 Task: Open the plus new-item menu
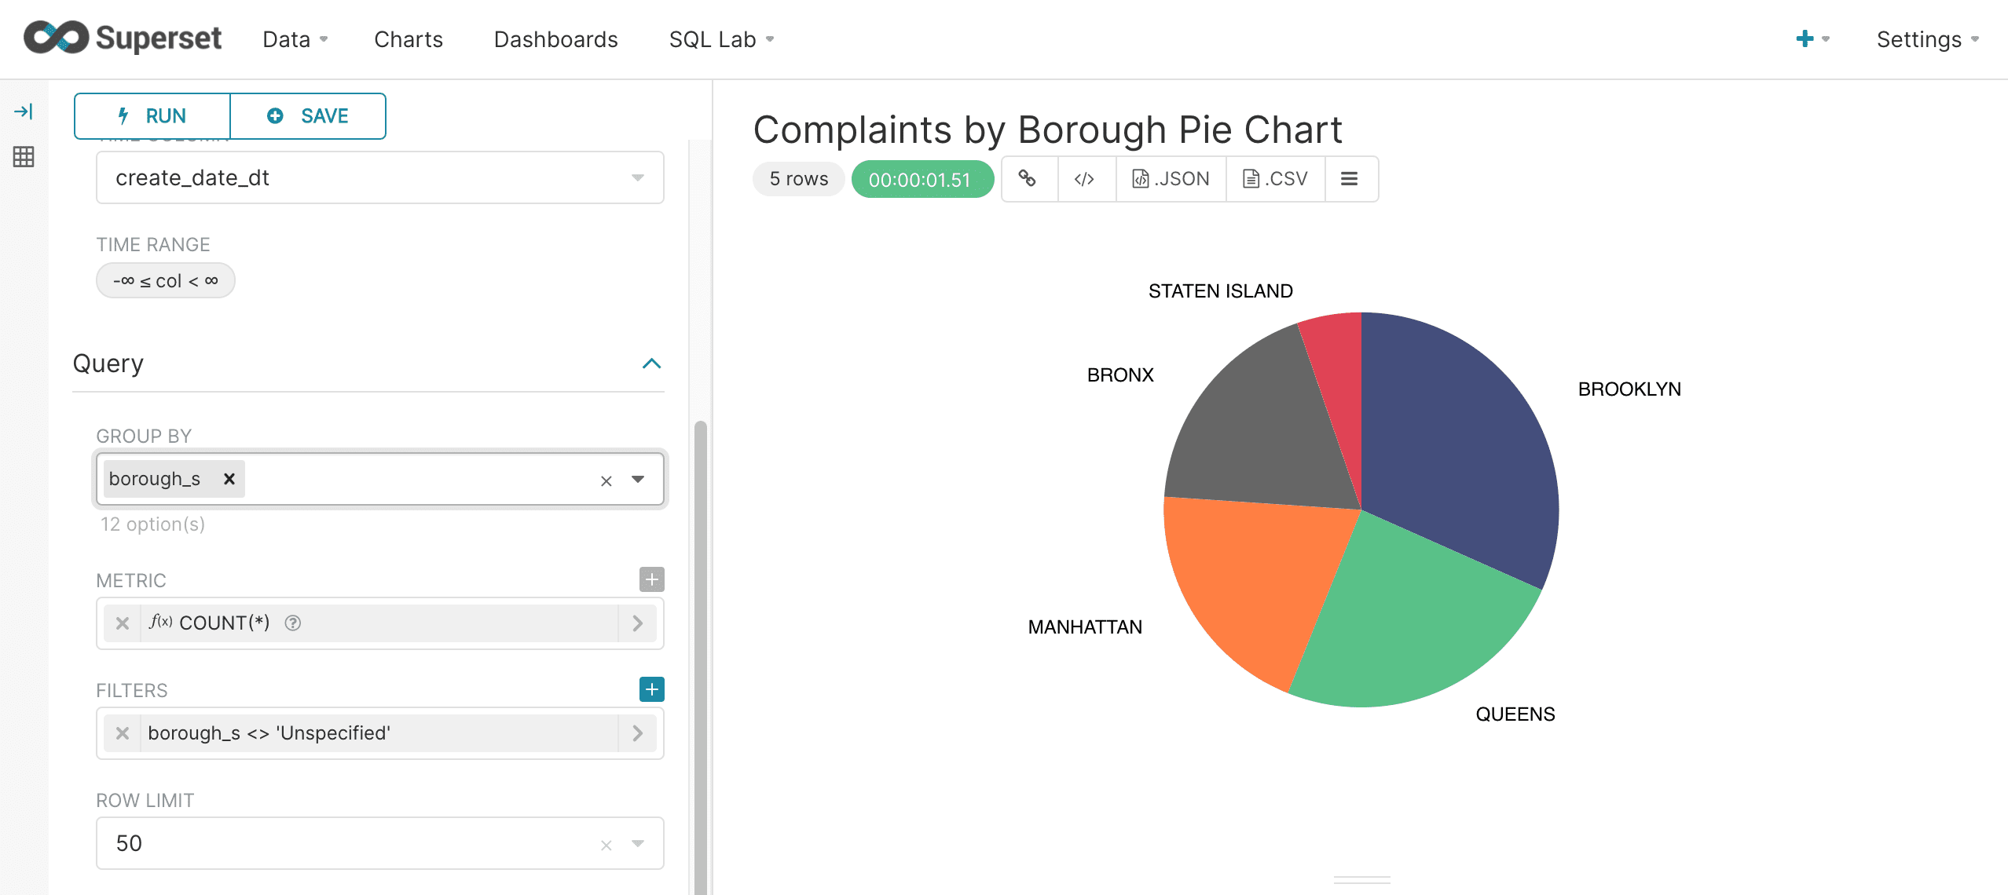[x=1812, y=38]
